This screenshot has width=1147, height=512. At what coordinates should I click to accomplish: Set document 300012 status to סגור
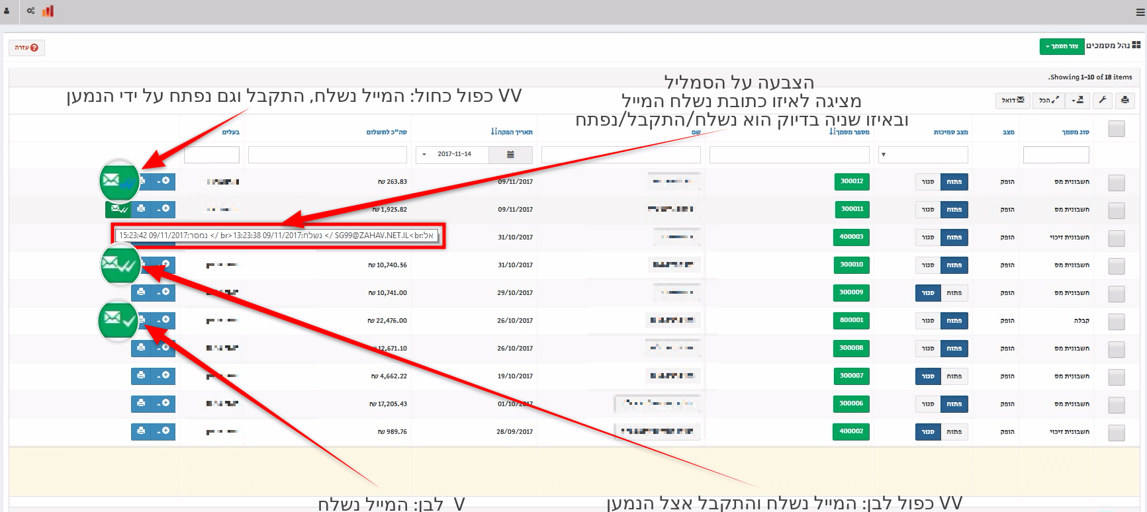point(928,182)
